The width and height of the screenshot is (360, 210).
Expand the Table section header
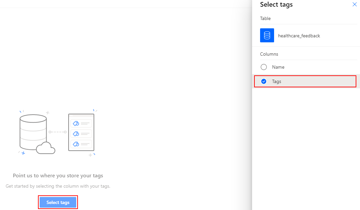point(265,18)
